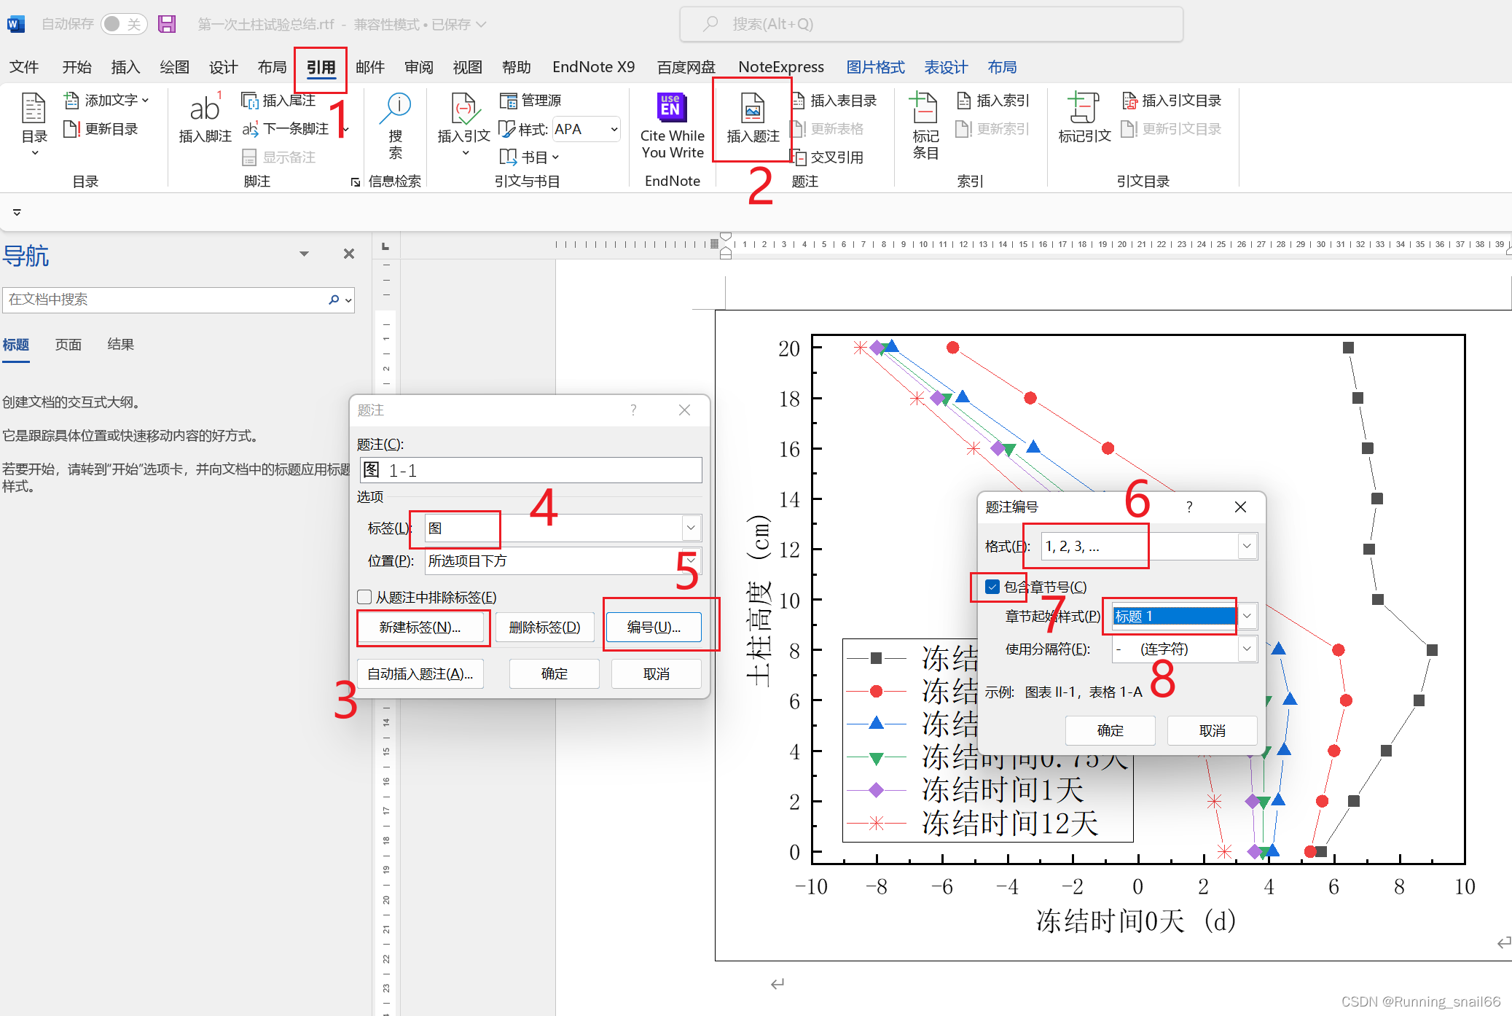
Task: Click the EndNote Cite While You Write icon
Action: pos(671,108)
